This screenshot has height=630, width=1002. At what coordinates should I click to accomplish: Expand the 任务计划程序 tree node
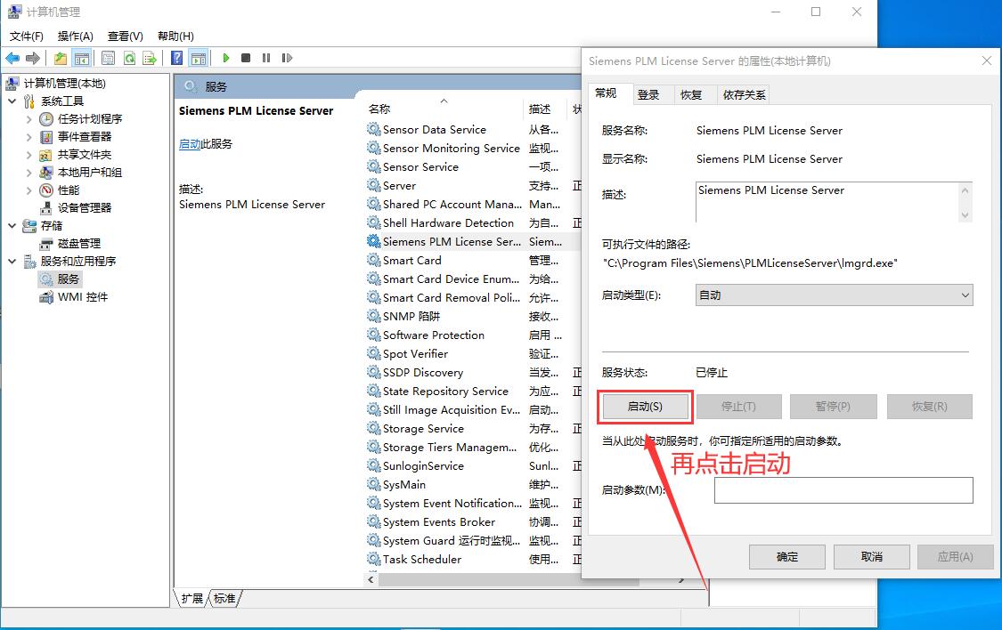(x=29, y=119)
